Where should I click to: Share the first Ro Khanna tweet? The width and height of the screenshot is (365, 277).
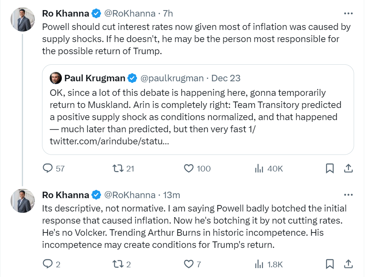348,168
